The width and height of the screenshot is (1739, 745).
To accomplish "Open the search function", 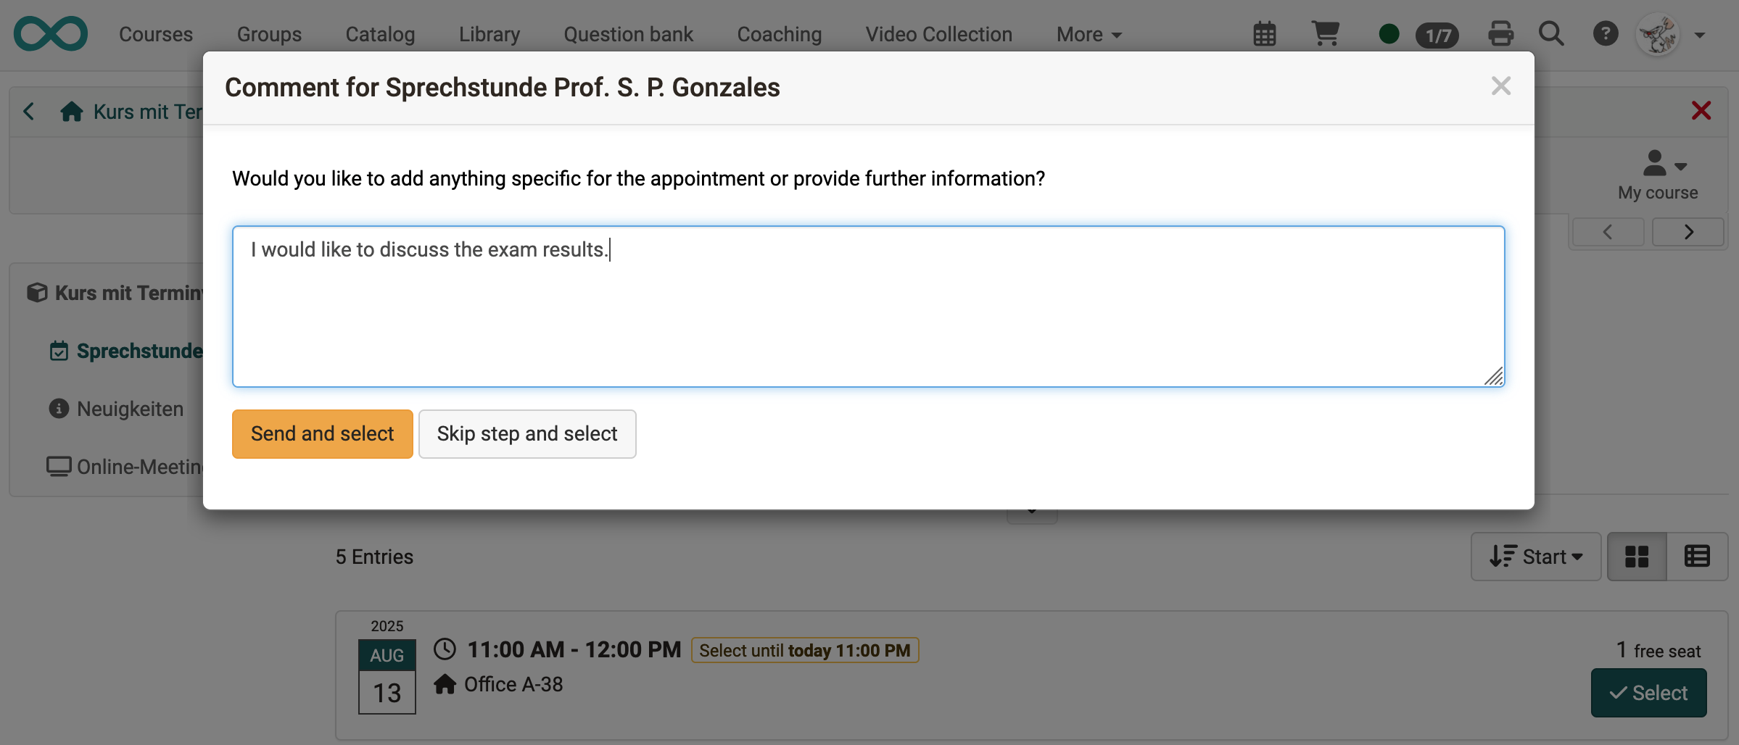I will click(x=1551, y=33).
